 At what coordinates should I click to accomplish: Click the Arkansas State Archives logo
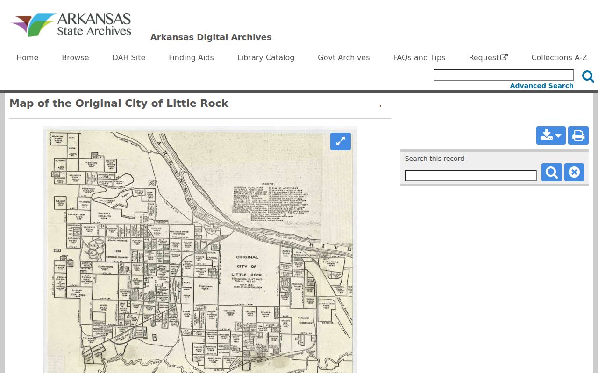[x=71, y=25]
